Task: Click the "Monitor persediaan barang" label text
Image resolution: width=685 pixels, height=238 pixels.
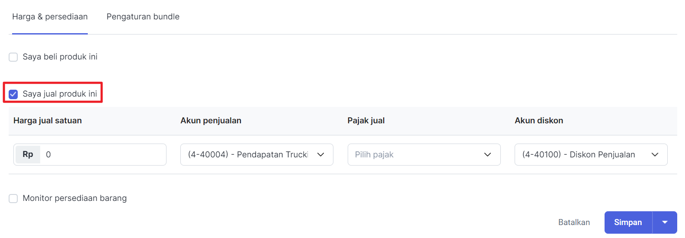Action: click(x=74, y=198)
